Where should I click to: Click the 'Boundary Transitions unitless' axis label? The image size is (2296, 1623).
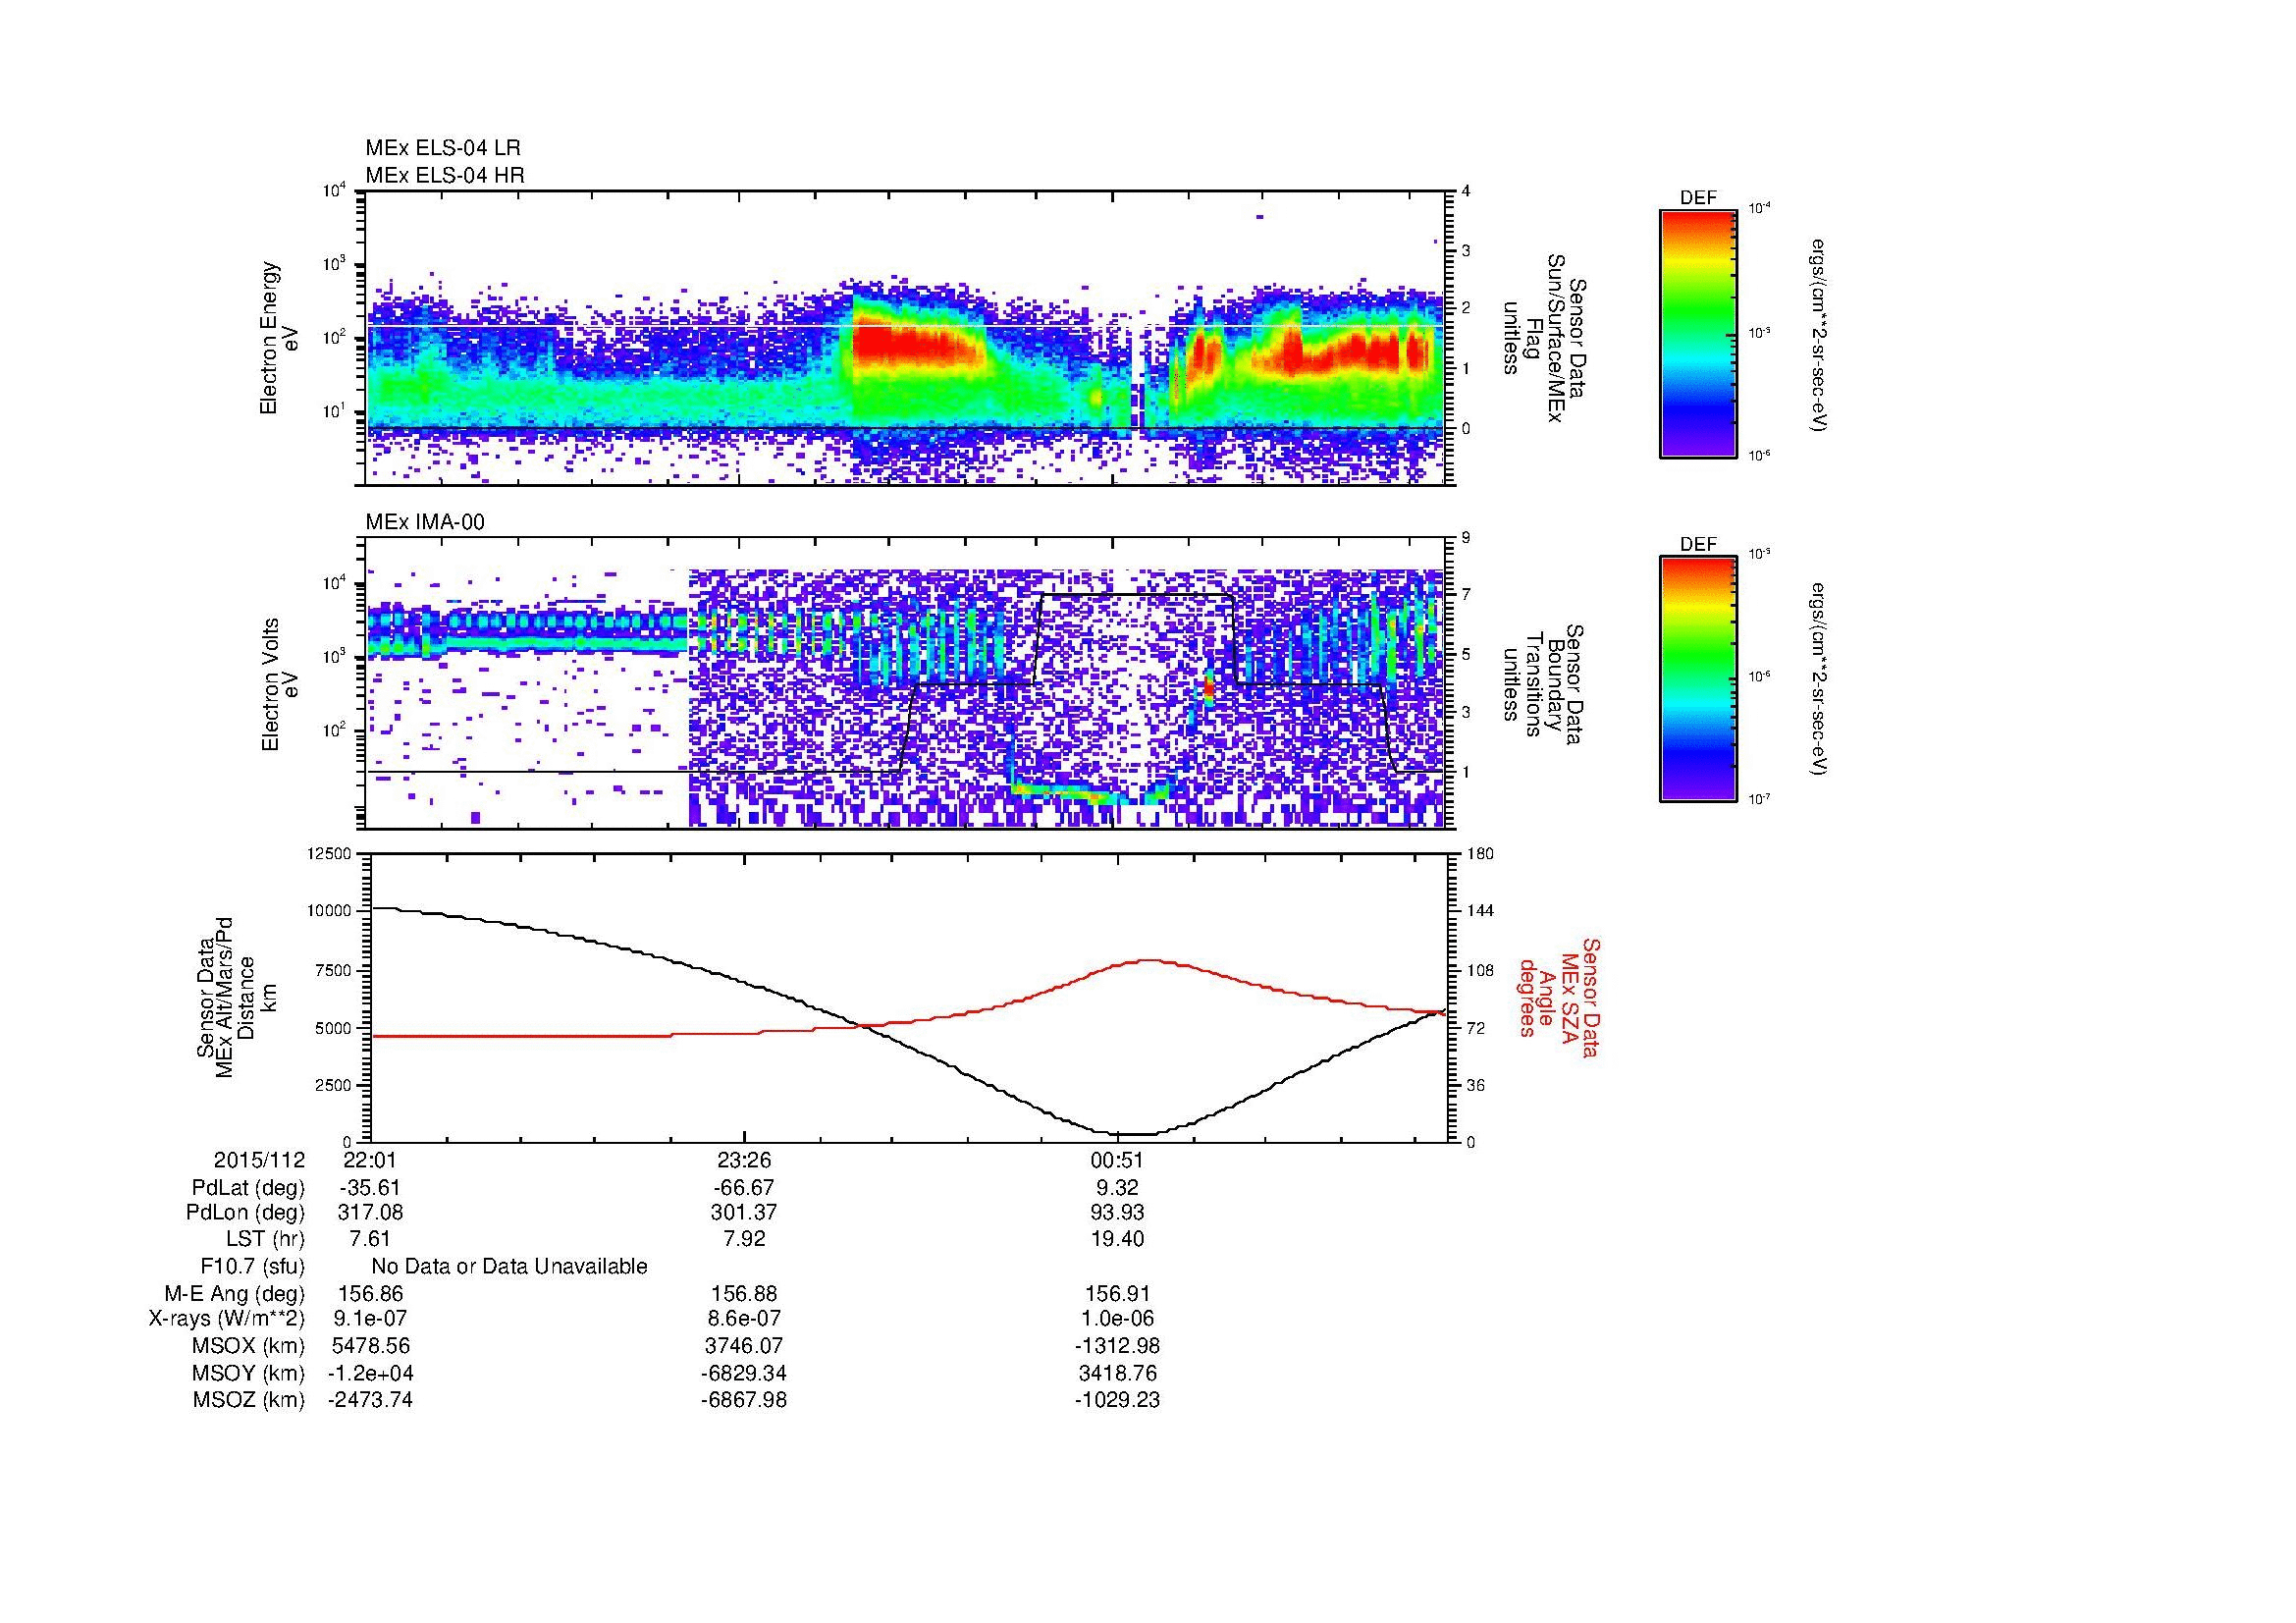point(1541,684)
